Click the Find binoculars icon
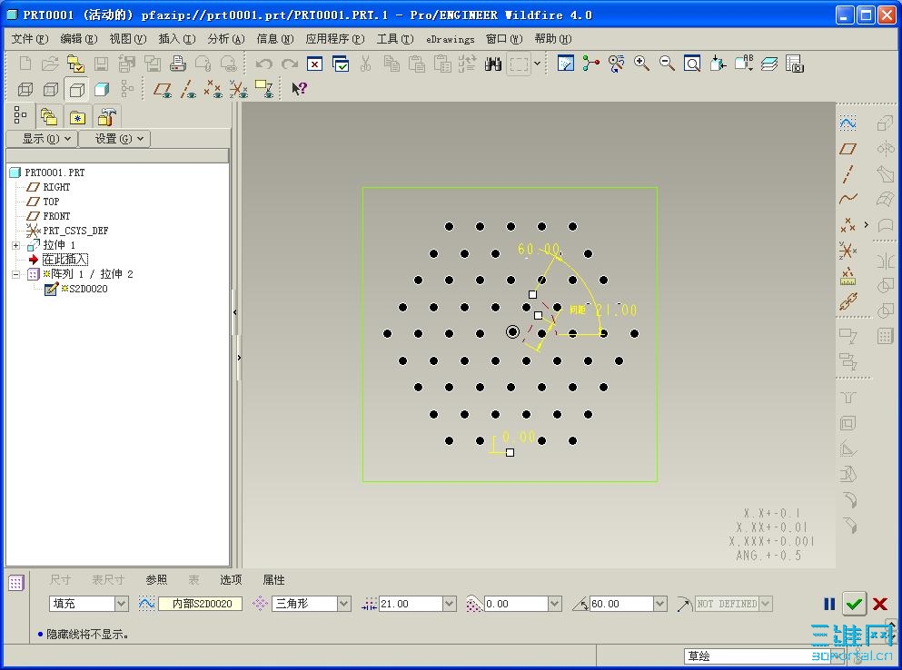The image size is (902, 670). tap(493, 64)
